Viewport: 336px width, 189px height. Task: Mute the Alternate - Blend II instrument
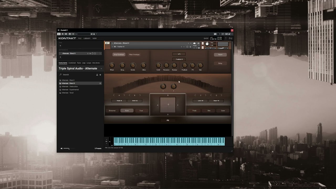pyautogui.click(x=90, y=54)
